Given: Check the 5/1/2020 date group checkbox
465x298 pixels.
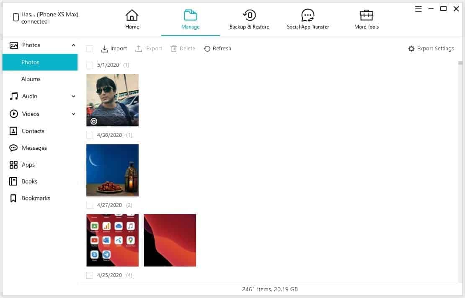Looking at the screenshot, I should (x=90, y=65).
